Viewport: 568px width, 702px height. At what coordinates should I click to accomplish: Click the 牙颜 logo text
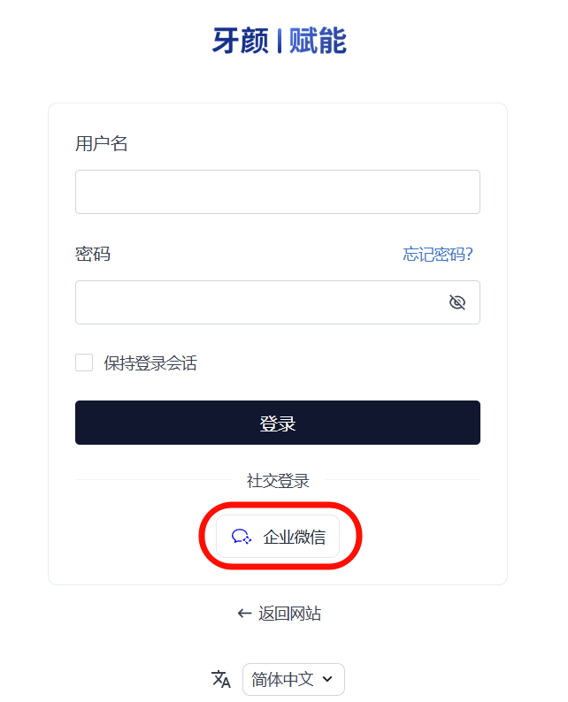click(240, 41)
